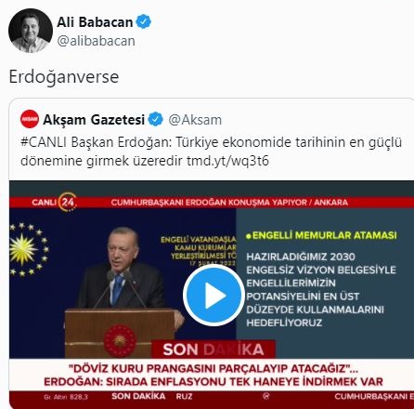Open the Ali Babacan display name

(x=95, y=22)
